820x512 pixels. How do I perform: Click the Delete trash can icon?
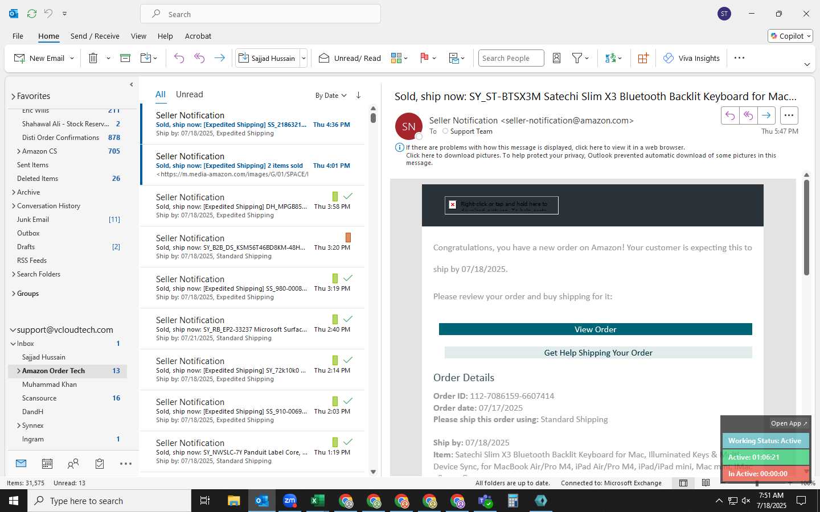click(x=93, y=58)
